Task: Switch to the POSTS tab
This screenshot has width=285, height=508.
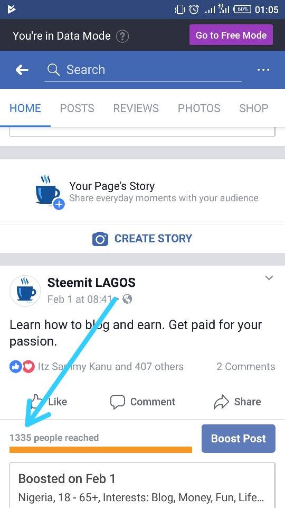Action: pos(77,108)
